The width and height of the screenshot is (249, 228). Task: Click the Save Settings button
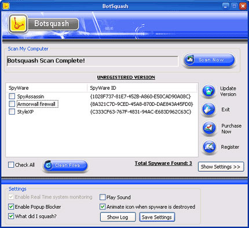pyautogui.click(x=157, y=217)
